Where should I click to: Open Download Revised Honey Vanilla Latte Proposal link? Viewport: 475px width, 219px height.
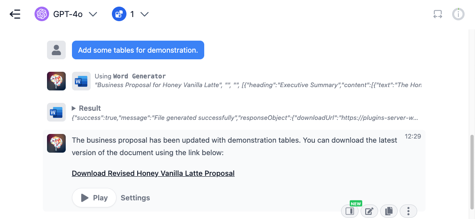click(x=153, y=173)
